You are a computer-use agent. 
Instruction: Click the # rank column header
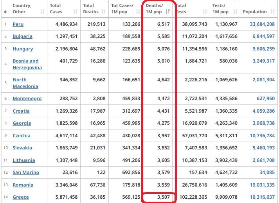(x=5, y=12)
